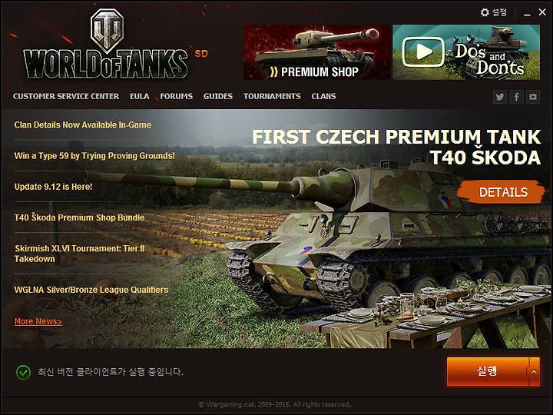Viewport: 553px width, 415px height.
Task: Click the World of Tanks logo
Action: (x=106, y=44)
